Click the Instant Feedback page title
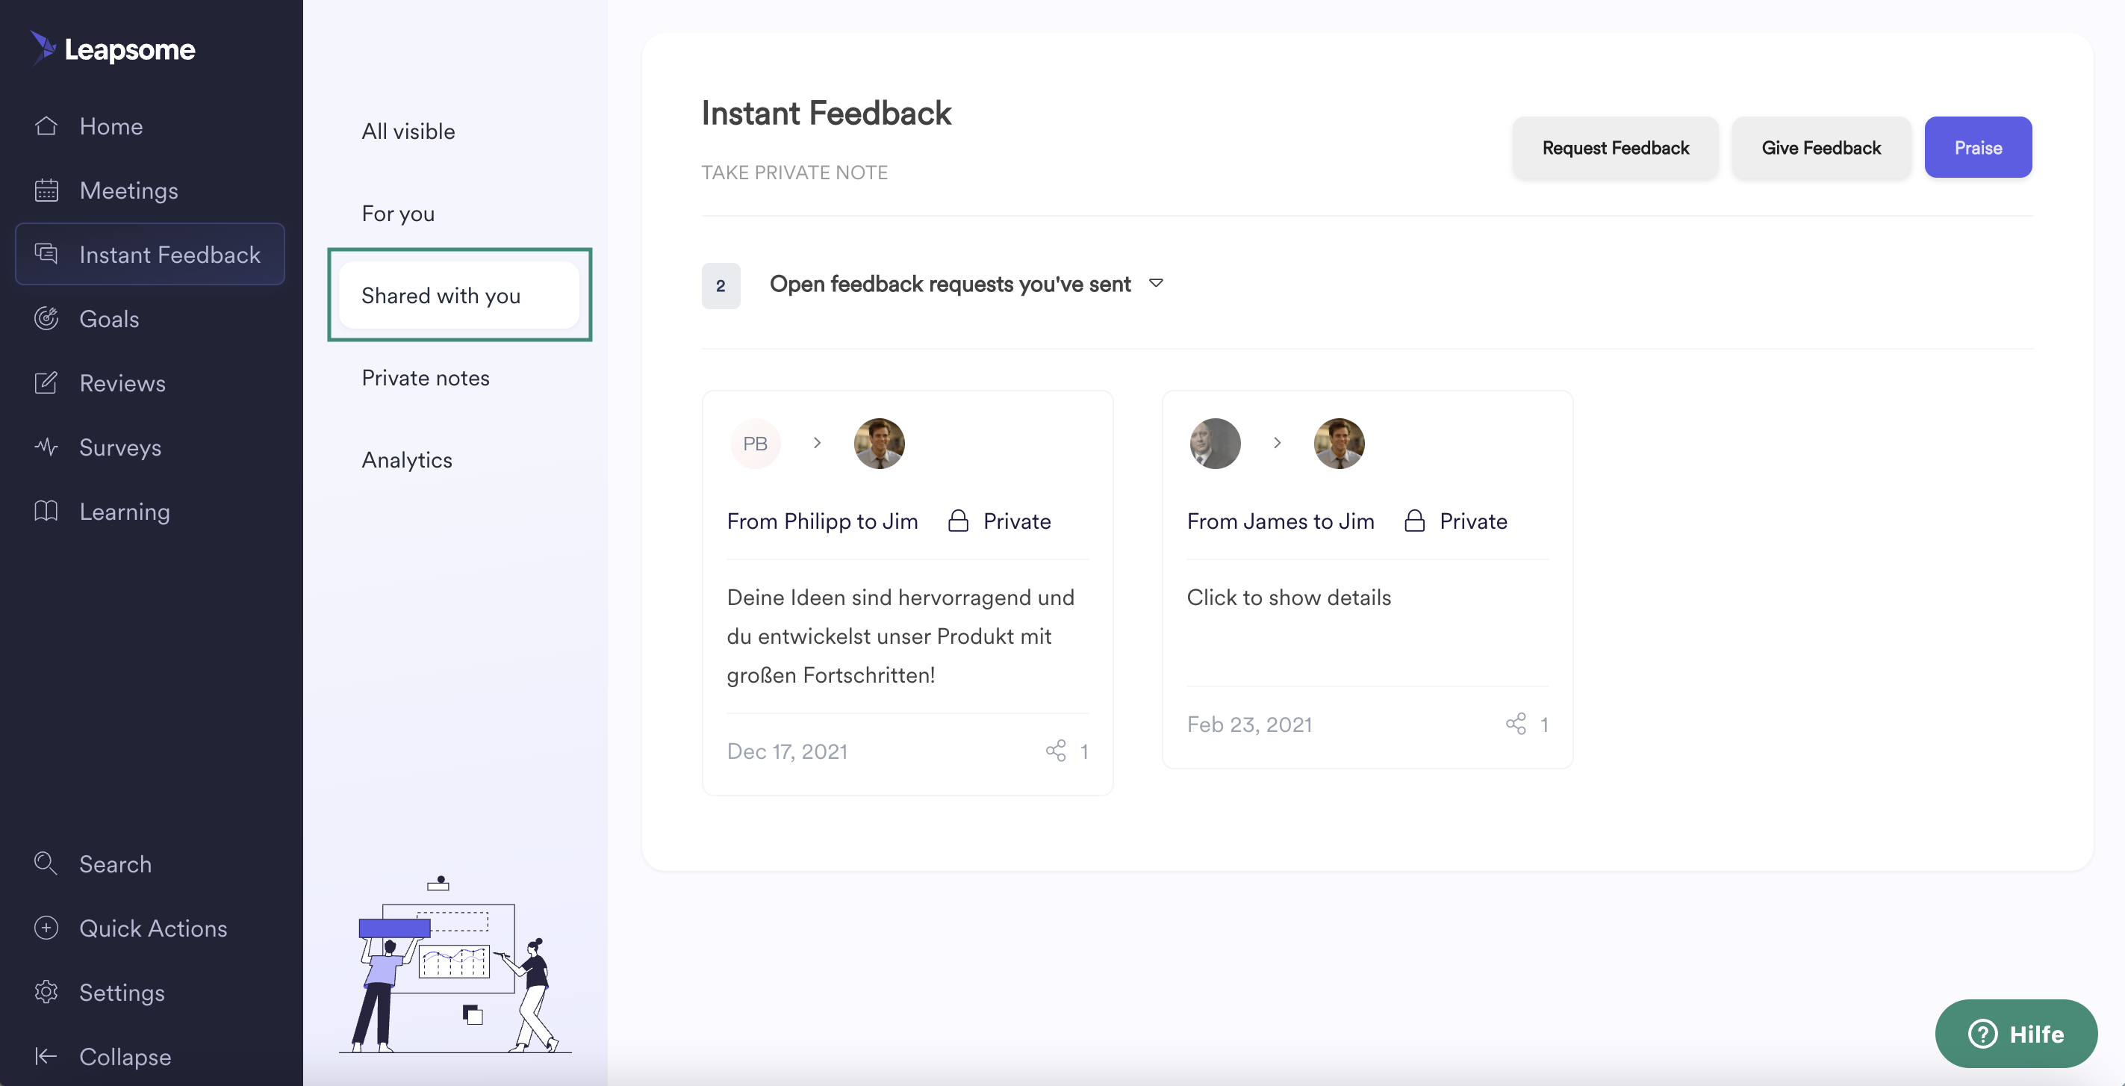The width and height of the screenshot is (2125, 1086). click(826, 112)
